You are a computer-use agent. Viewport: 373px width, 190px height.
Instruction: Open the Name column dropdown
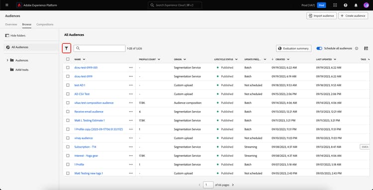[84, 60]
